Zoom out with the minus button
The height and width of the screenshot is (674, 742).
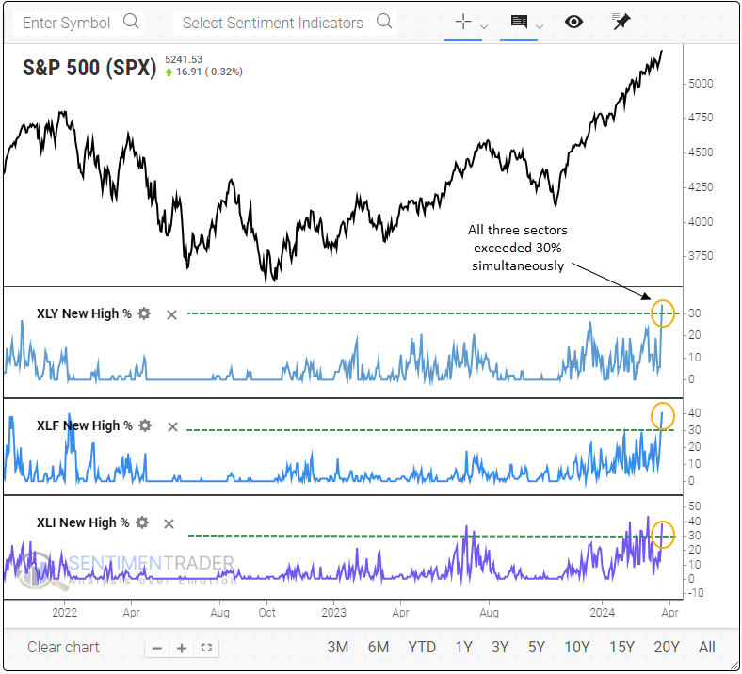point(157,648)
